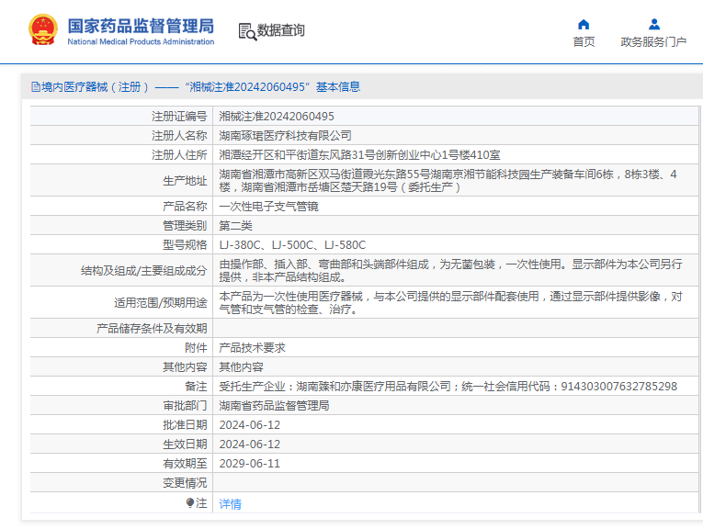Image resolution: width=703 pixels, height=529 pixels.
Task: Click the 政务服务门户 user icon
Action: (654, 24)
